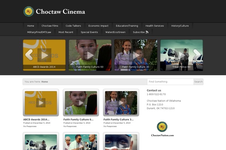Click the carousel previous arrow
226x150 pixels.
pyautogui.click(x=29, y=55)
